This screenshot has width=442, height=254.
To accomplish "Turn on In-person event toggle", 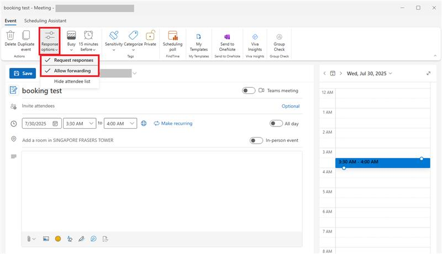I will (x=256, y=140).
